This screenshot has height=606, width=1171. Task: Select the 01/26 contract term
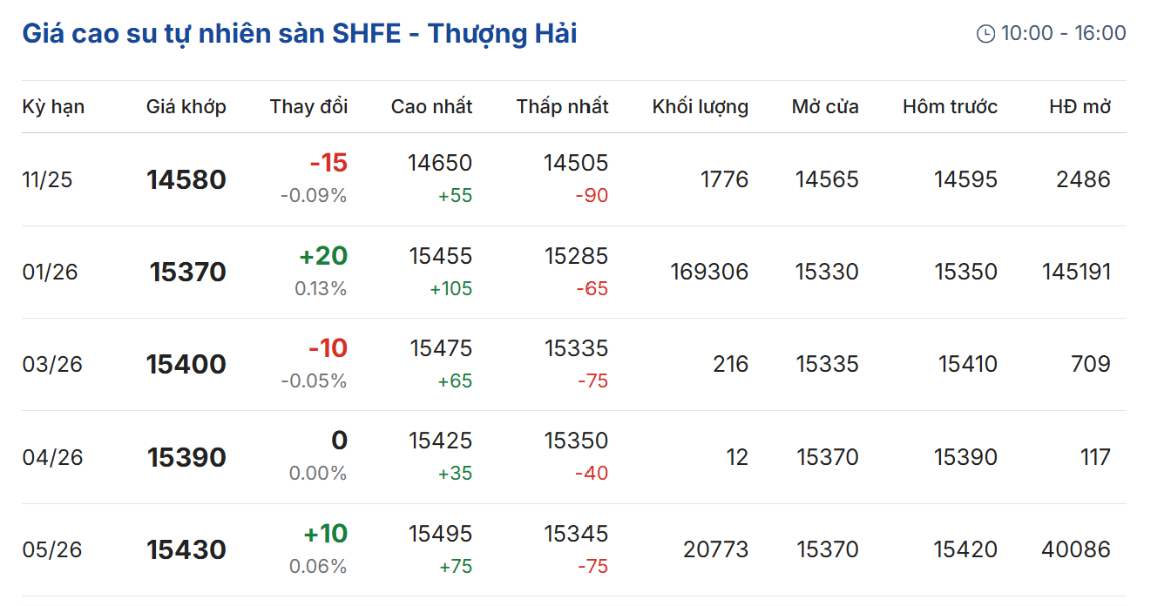click(50, 272)
